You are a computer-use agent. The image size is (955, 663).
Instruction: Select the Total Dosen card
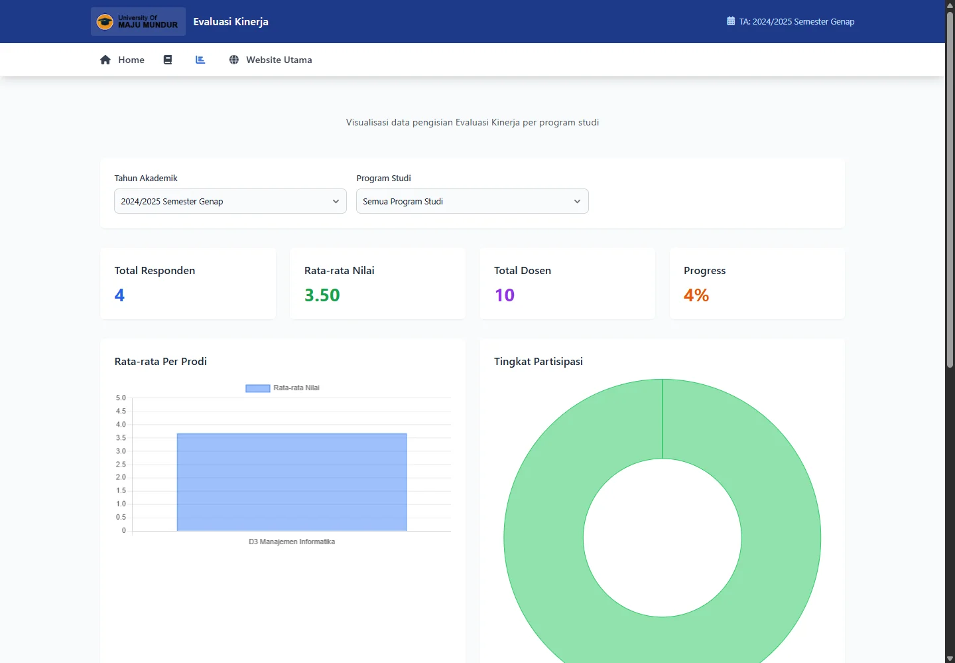pyautogui.click(x=568, y=283)
